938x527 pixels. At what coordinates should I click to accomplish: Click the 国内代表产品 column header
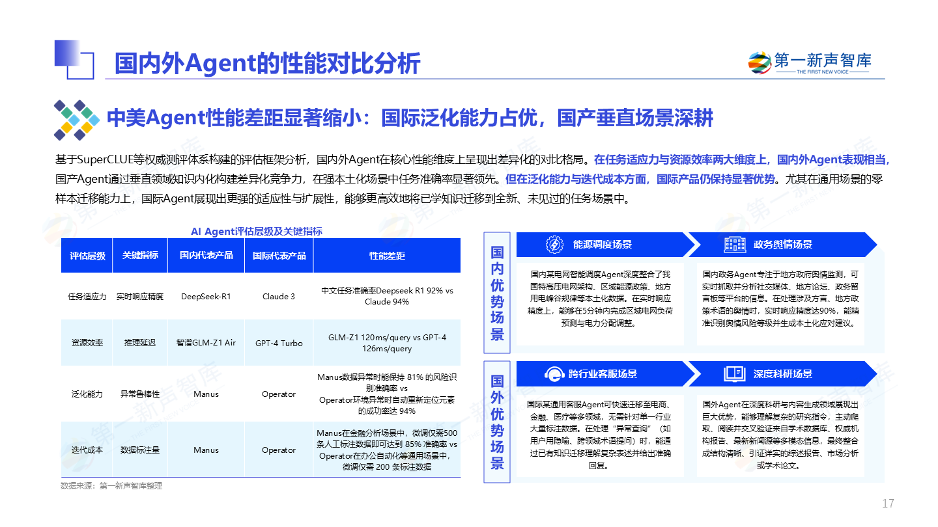(x=206, y=256)
